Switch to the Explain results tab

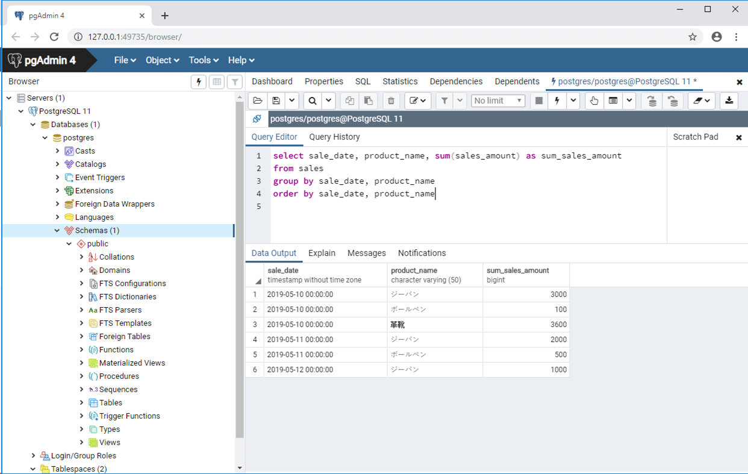click(x=322, y=253)
